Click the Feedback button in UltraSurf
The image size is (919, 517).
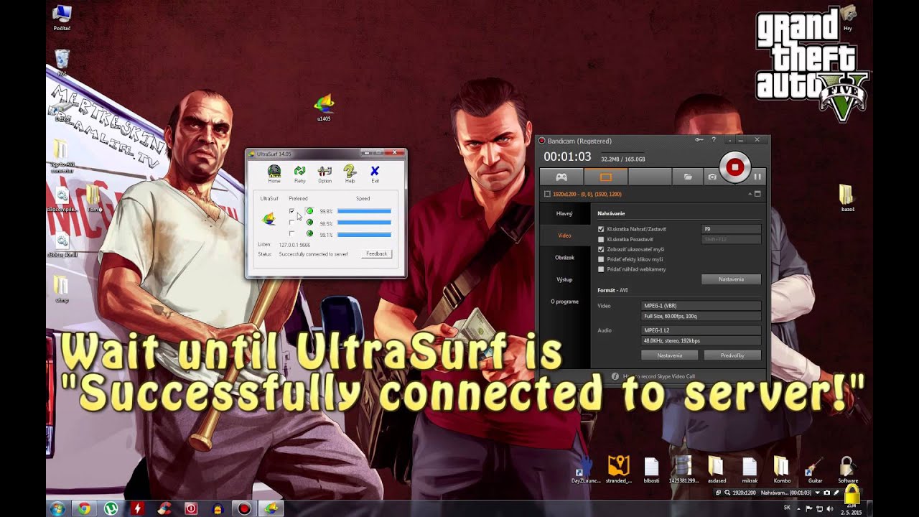[376, 254]
